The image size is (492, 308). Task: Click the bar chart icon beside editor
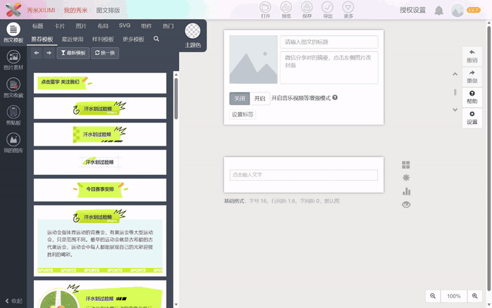pos(406,191)
